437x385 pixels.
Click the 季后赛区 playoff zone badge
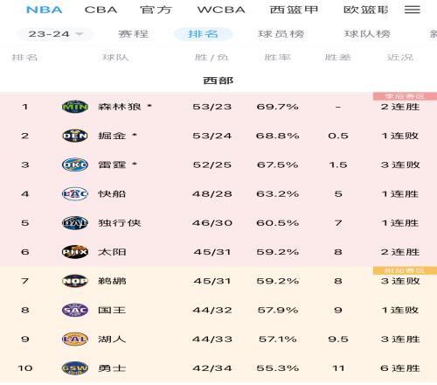[x=405, y=96]
